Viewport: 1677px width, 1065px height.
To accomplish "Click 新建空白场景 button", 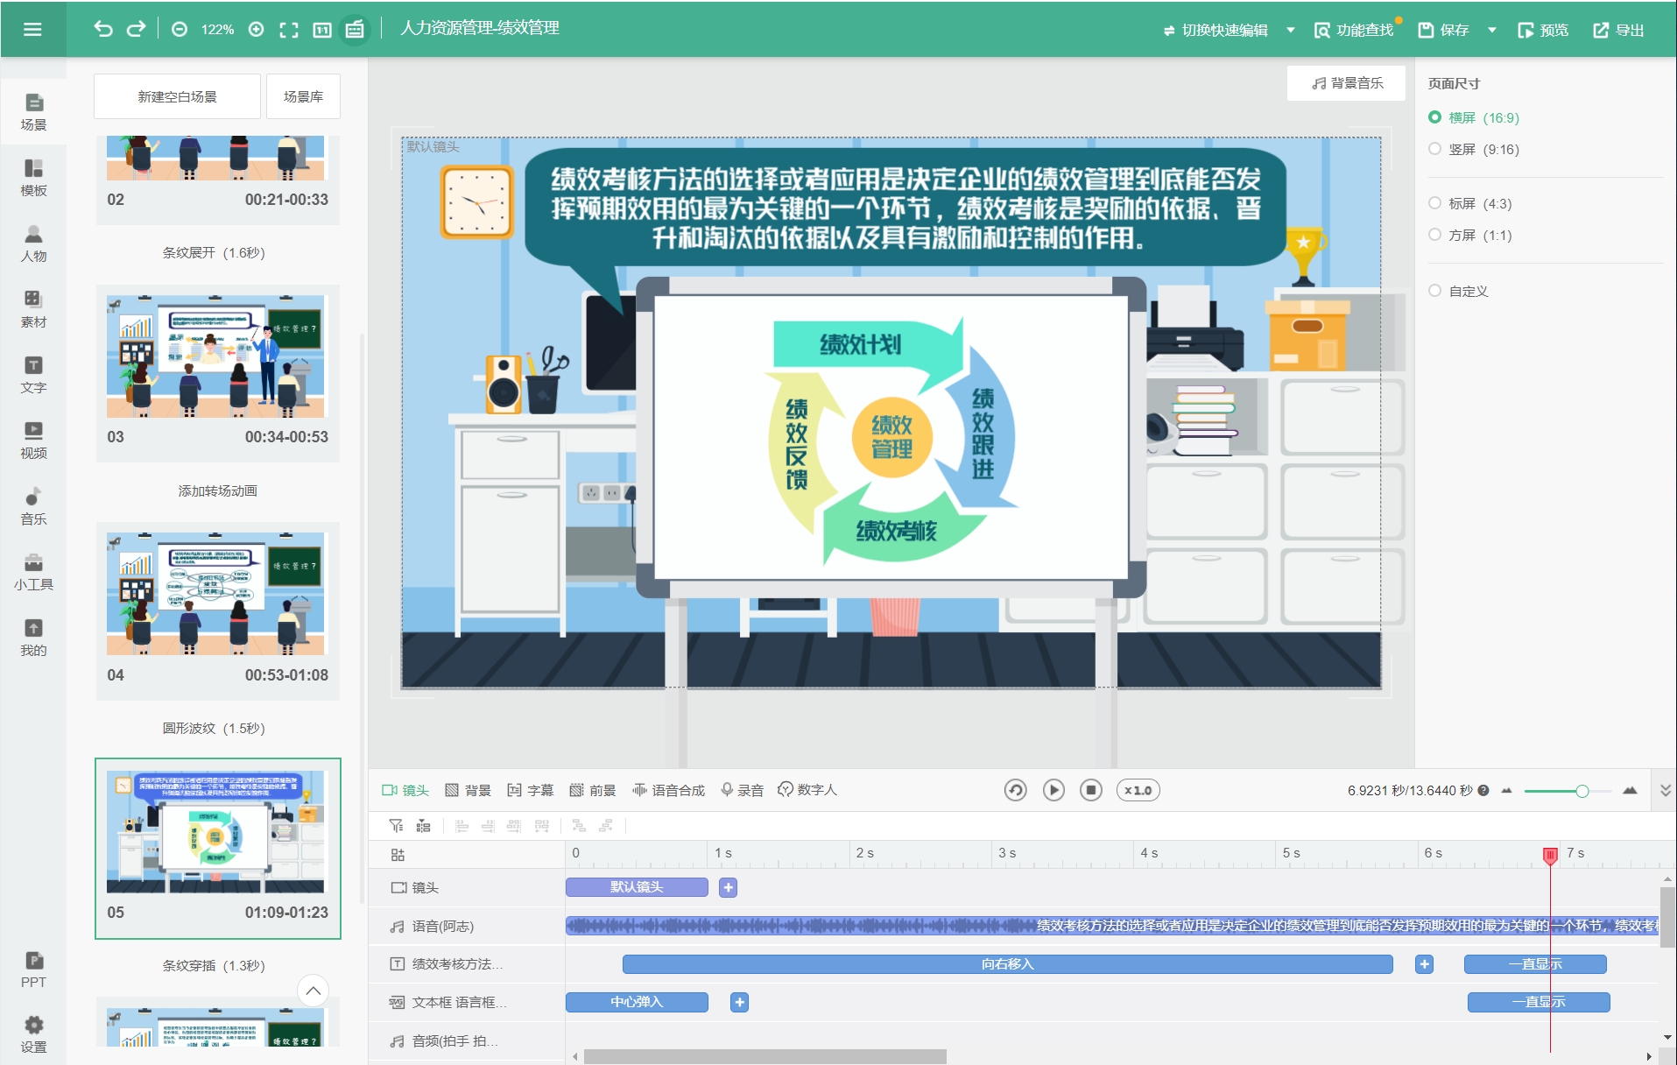I will [177, 96].
